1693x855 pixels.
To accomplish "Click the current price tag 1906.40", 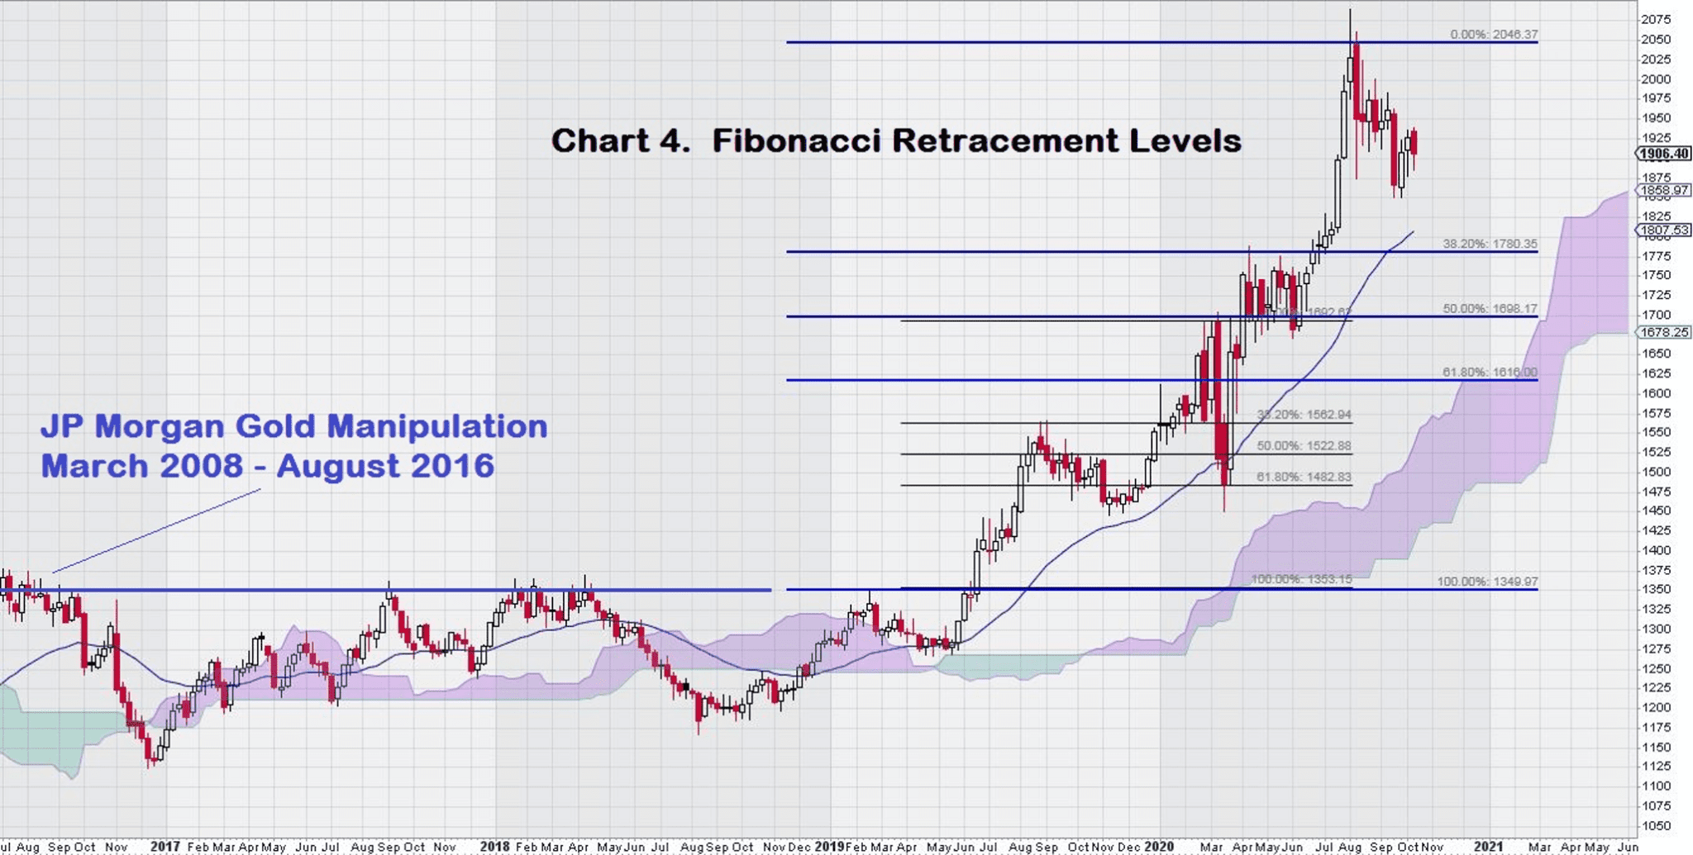I will click(1664, 154).
